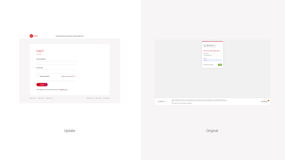Click the AdviserFirm logo inside the login card

tap(210, 46)
